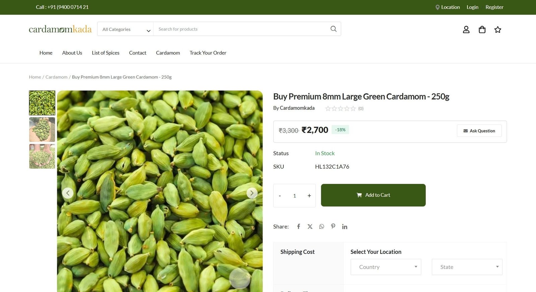Share product on X (Twitter)

coord(310,226)
